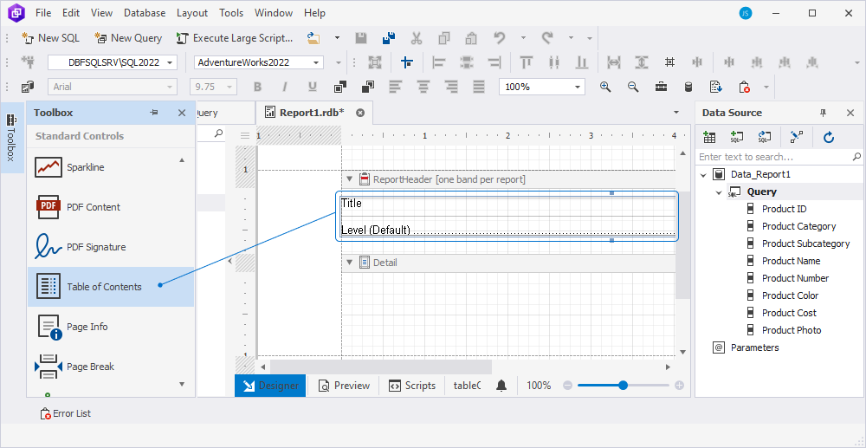Image resolution: width=866 pixels, height=448 pixels.
Task: Click the Data Source search field
Action: (779, 157)
